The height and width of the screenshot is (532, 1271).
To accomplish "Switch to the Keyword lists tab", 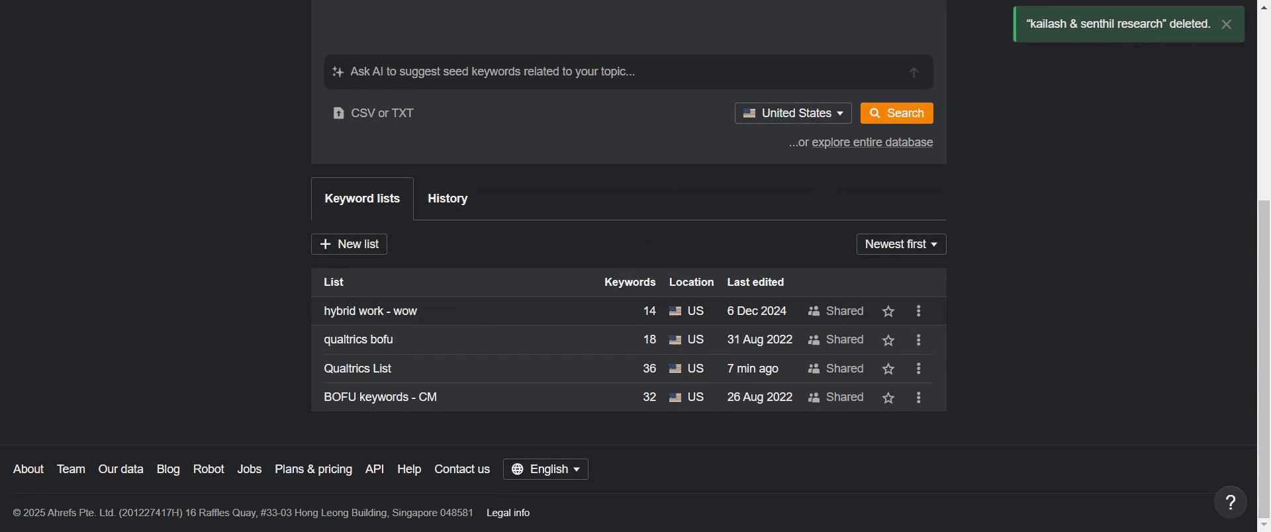I will pos(362,199).
